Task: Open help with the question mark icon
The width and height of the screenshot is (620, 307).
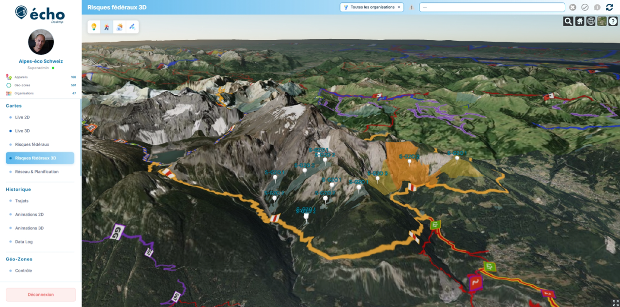Action: tap(613, 21)
